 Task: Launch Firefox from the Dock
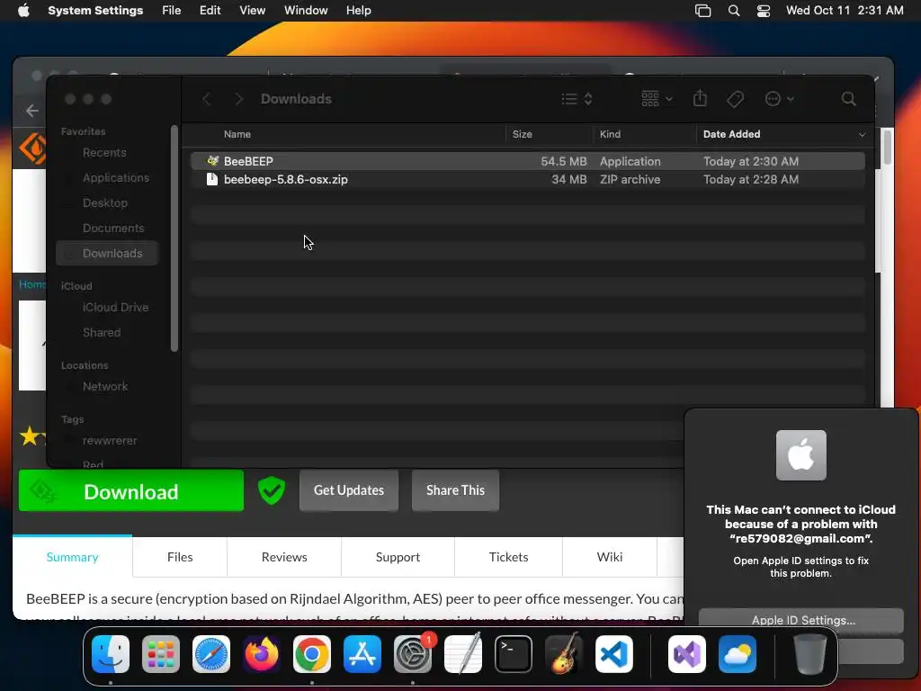[x=262, y=654]
